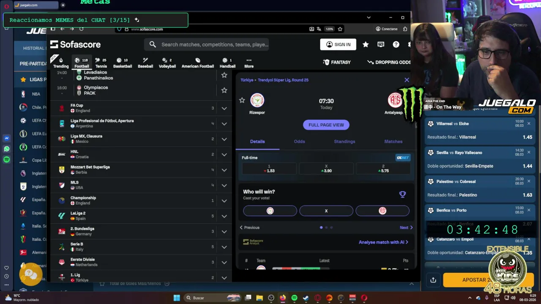Click the search matches input field
This screenshot has height=304, width=541.
(x=207, y=44)
